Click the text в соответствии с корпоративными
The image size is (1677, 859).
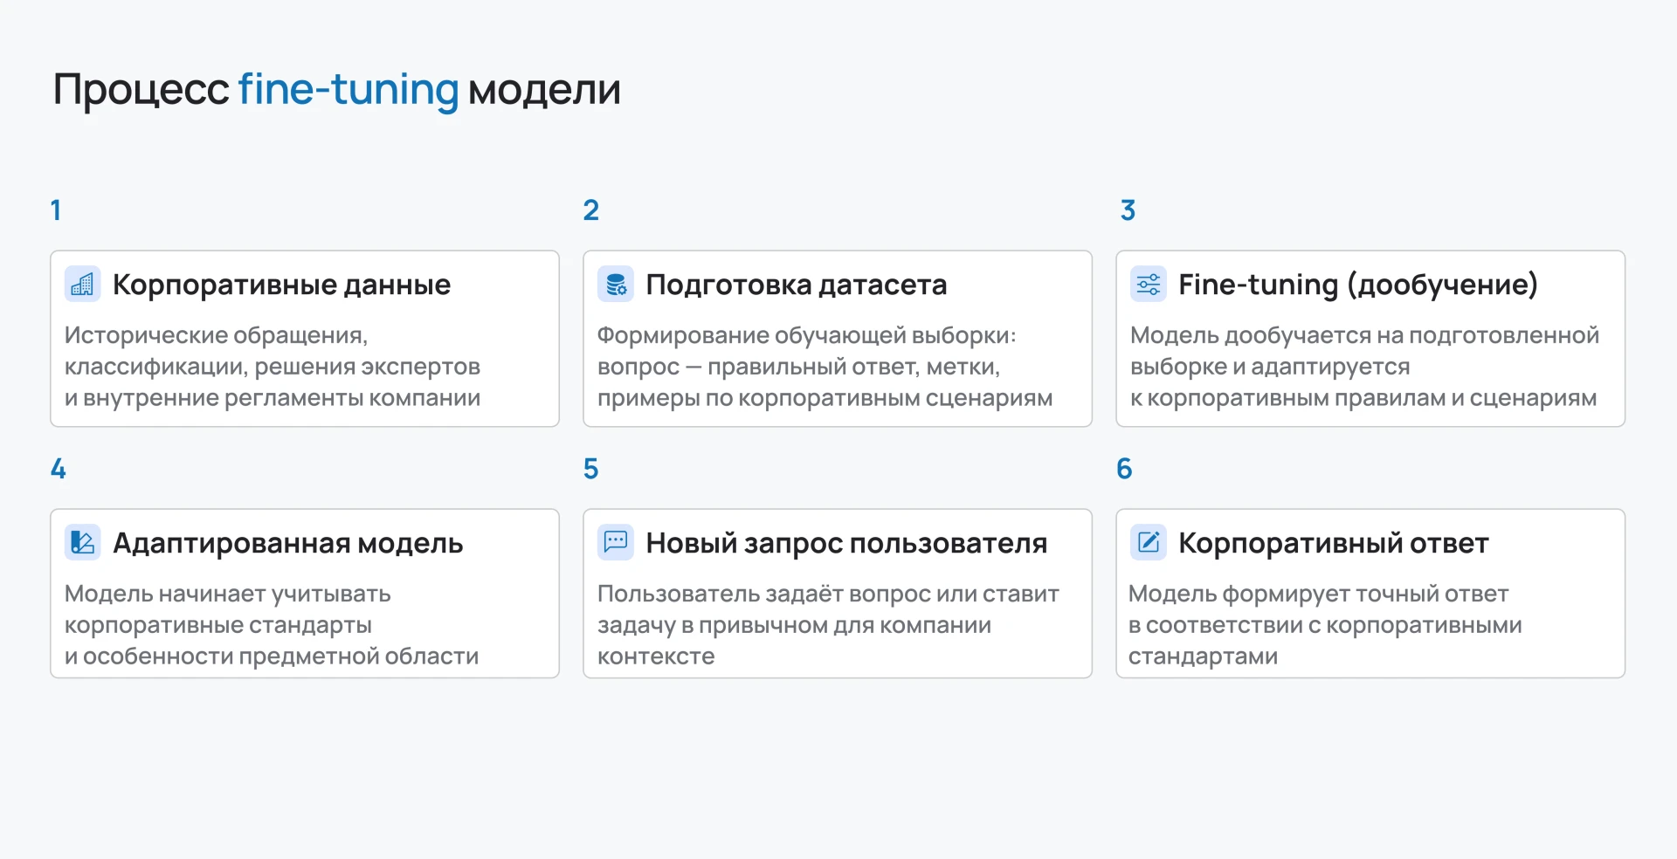coord(1324,625)
